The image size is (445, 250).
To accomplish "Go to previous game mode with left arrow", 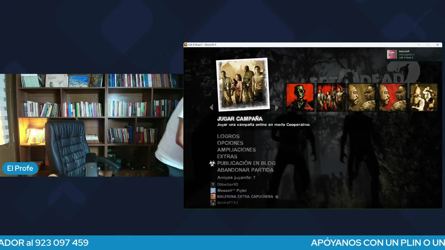I will [211, 108].
